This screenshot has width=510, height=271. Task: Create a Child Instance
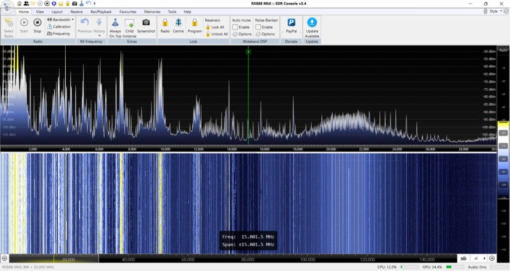[x=129, y=28]
